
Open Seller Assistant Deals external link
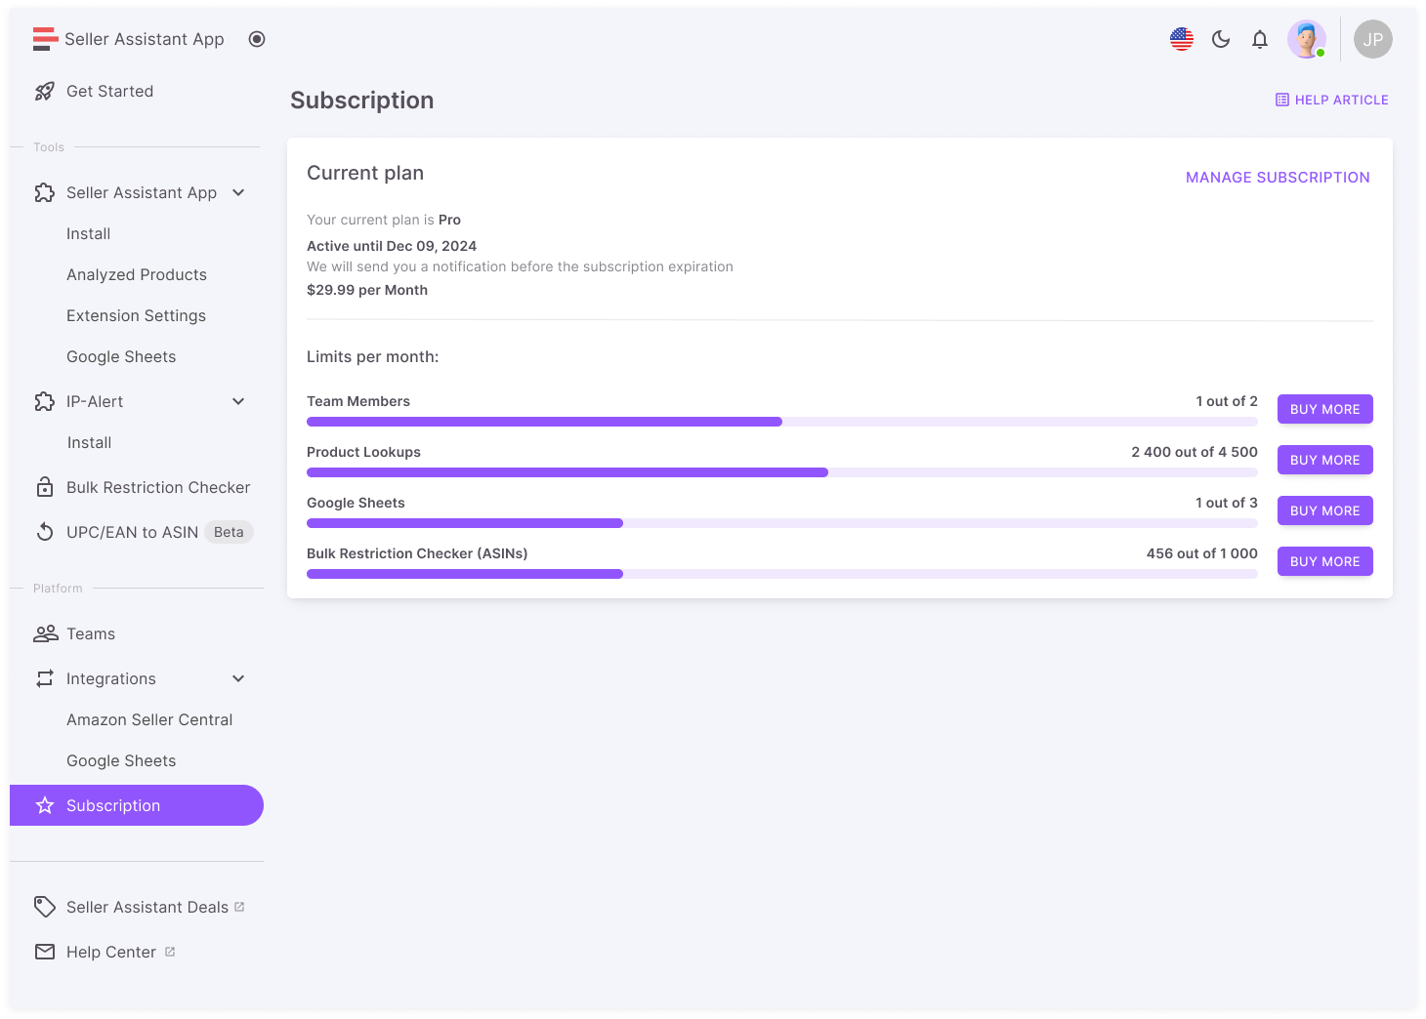[147, 907]
